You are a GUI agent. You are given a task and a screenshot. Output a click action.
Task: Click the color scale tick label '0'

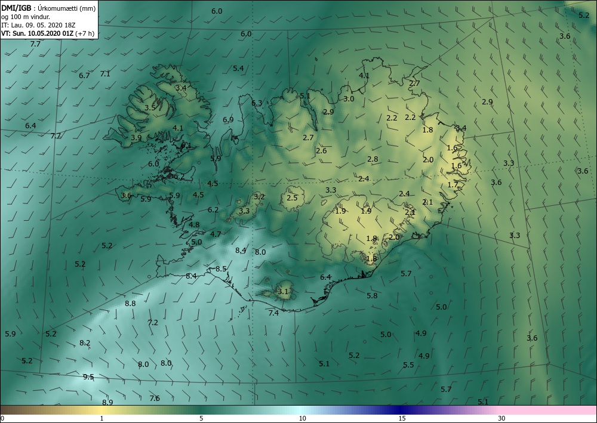coord(2,418)
